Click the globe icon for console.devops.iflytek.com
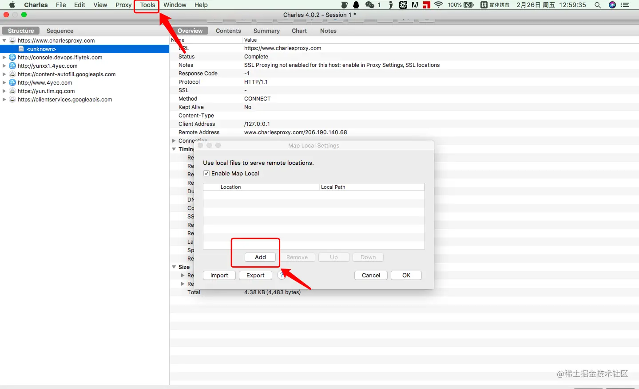This screenshot has width=639, height=389. pyautogui.click(x=12, y=57)
